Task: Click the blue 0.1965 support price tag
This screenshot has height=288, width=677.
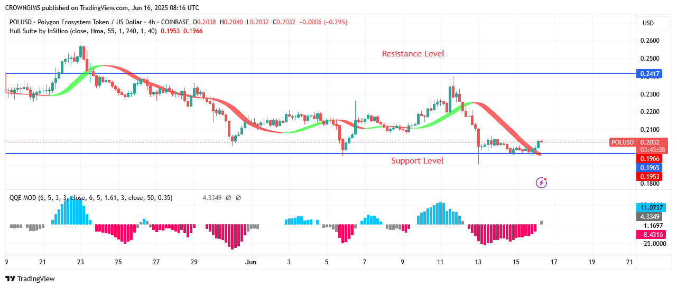Action: 650,167
